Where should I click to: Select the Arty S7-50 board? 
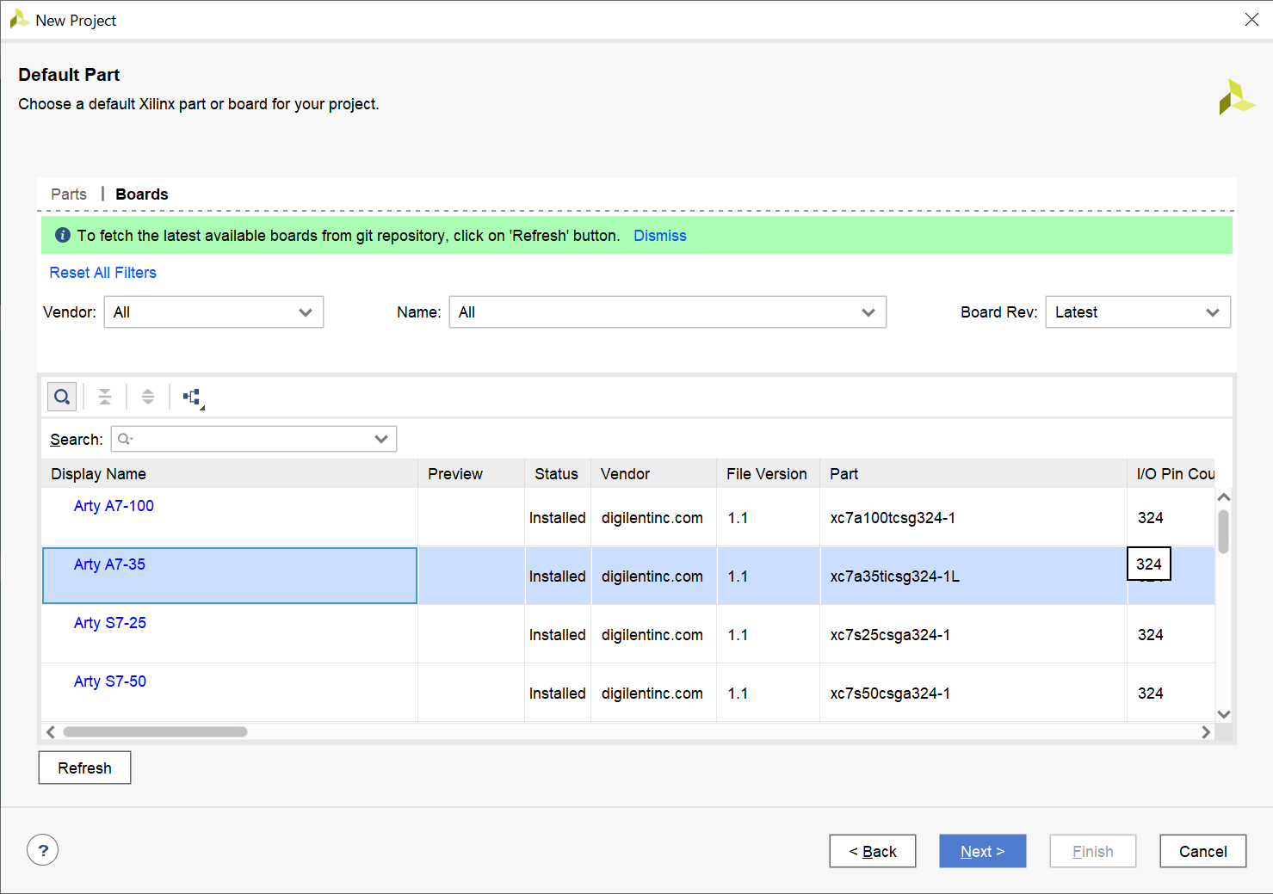(x=110, y=681)
